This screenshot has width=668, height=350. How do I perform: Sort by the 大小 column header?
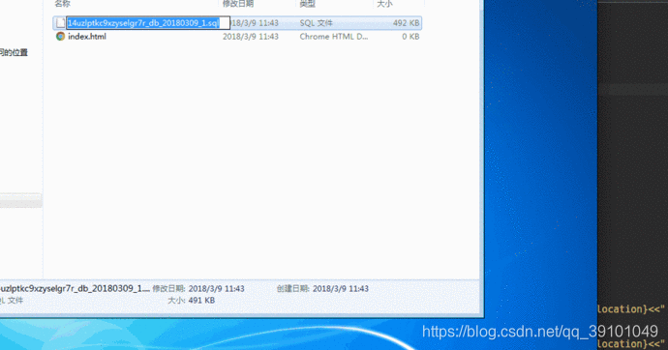(384, 4)
